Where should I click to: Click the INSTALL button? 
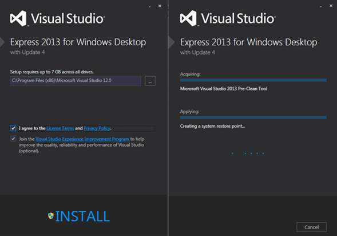pyautogui.click(x=82, y=216)
